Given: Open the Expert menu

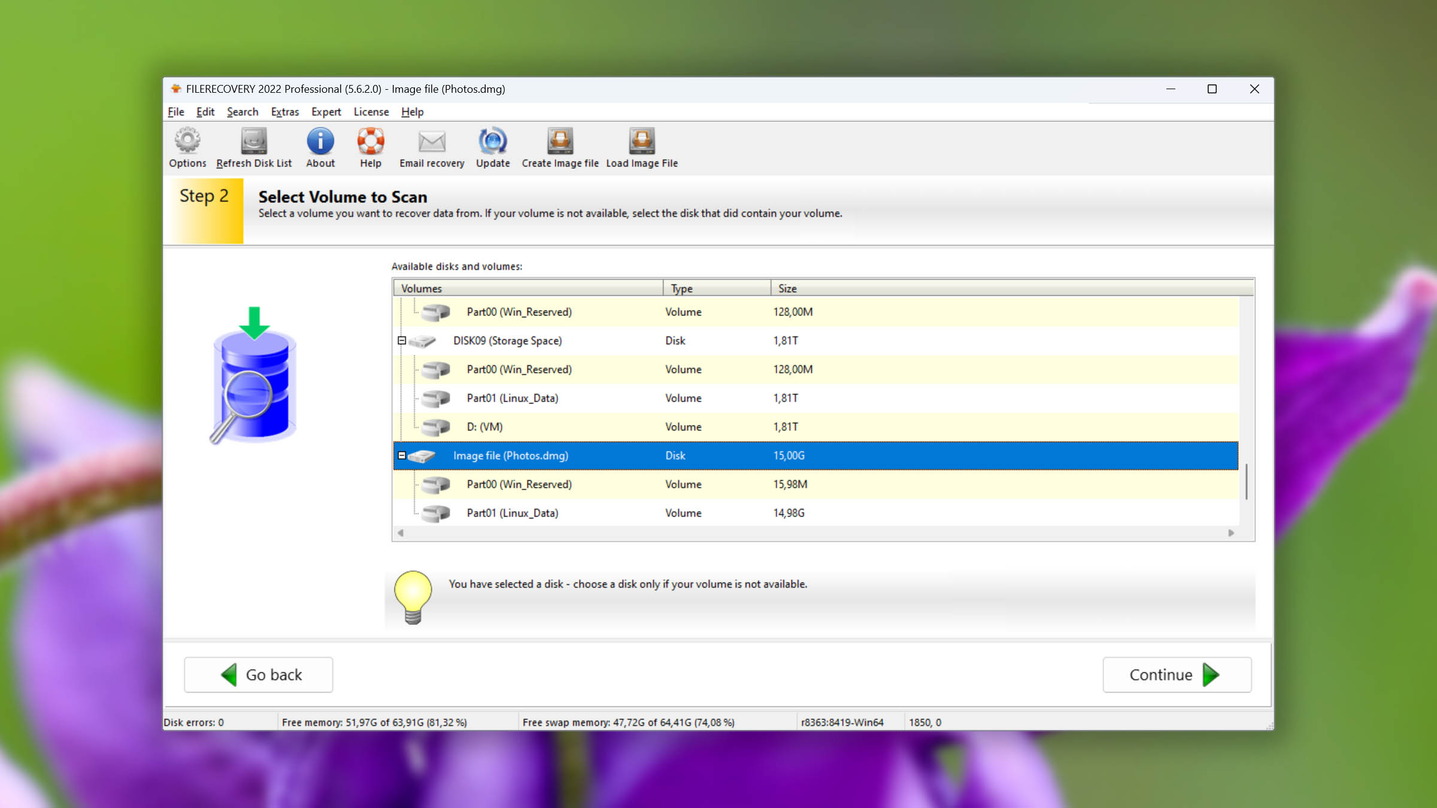Looking at the screenshot, I should coord(326,112).
